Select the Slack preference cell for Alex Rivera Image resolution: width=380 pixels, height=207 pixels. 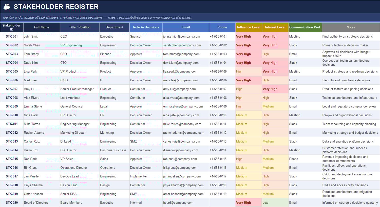[293, 98]
